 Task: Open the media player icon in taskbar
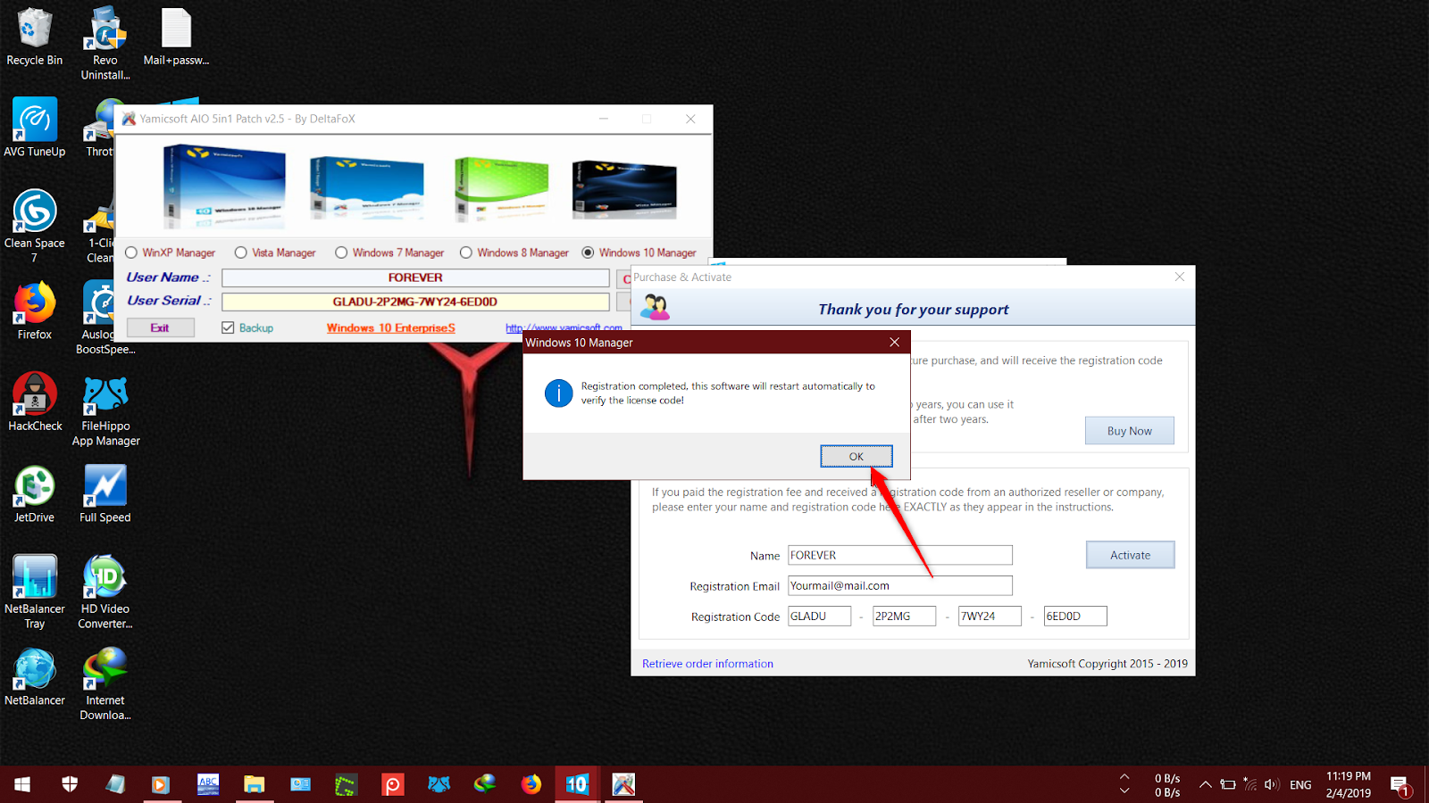point(161,784)
